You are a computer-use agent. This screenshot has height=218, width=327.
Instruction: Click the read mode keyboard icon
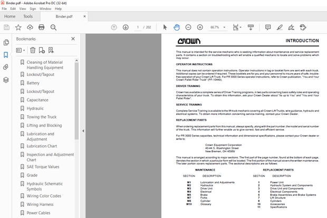tap(251, 27)
